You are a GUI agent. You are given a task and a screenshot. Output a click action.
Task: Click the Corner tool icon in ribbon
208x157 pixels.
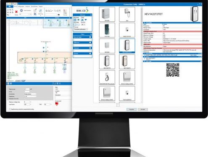65,12
